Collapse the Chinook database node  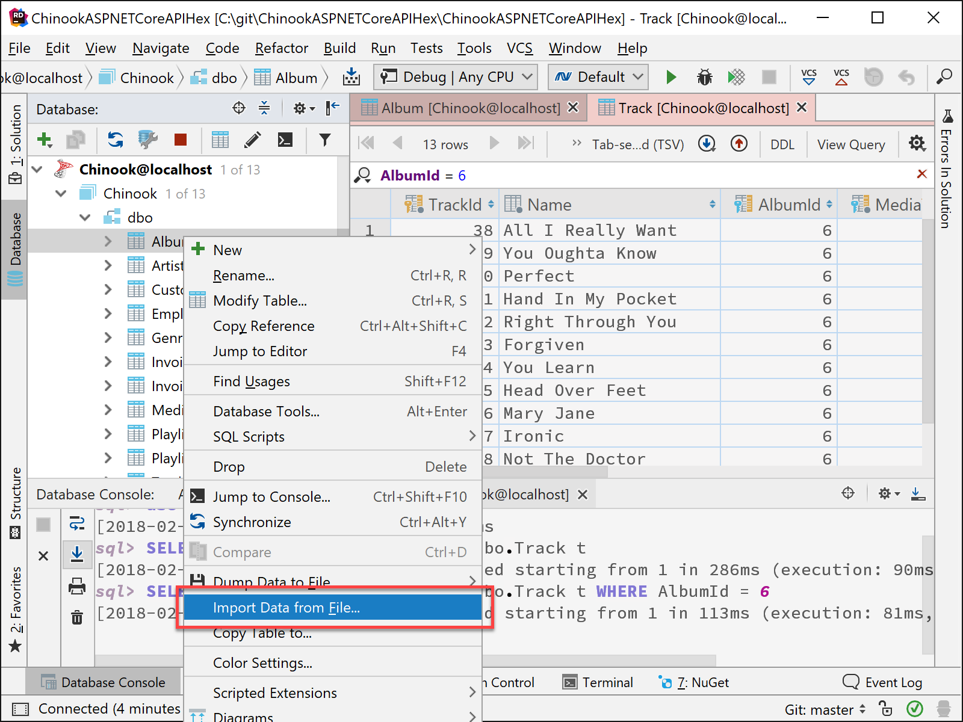[x=61, y=194]
